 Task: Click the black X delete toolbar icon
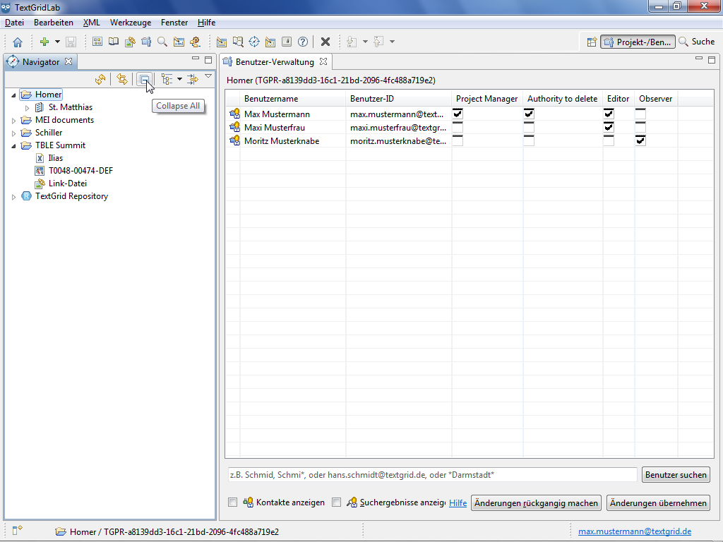pos(325,42)
